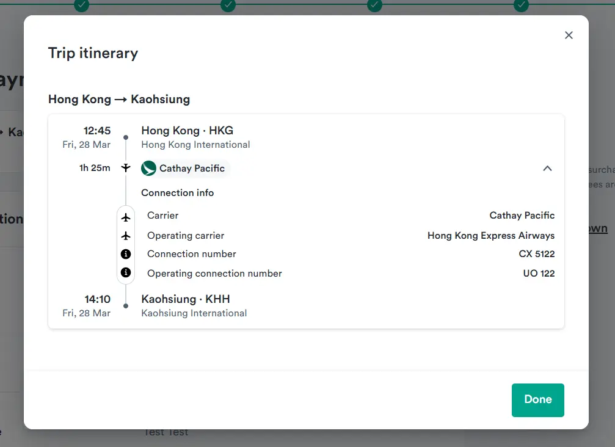
Task: Click 'Kaohsiung International' airport name
Action: 194,313
